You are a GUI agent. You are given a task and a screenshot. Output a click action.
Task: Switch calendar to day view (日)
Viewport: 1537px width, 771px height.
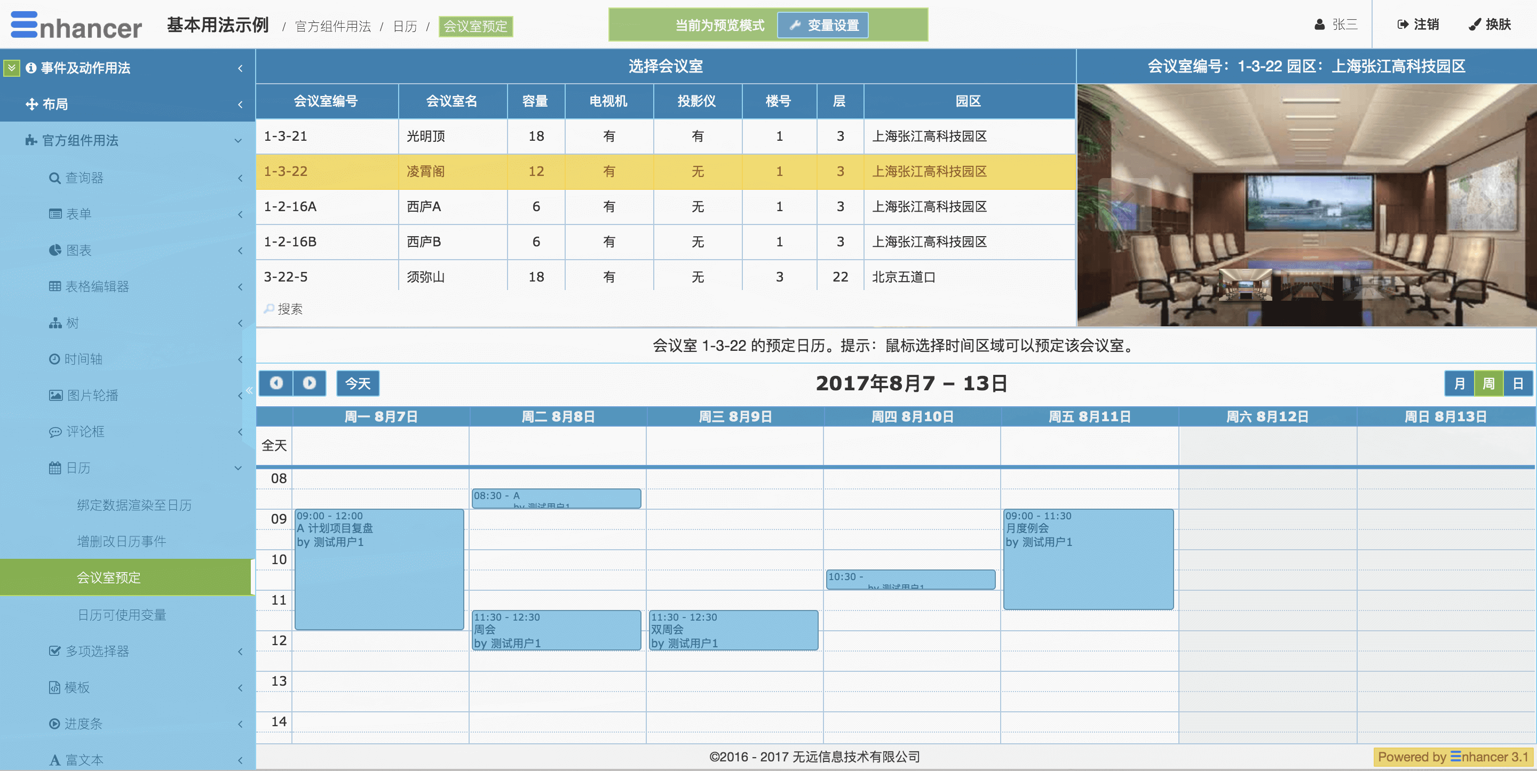click(1518, 383)
